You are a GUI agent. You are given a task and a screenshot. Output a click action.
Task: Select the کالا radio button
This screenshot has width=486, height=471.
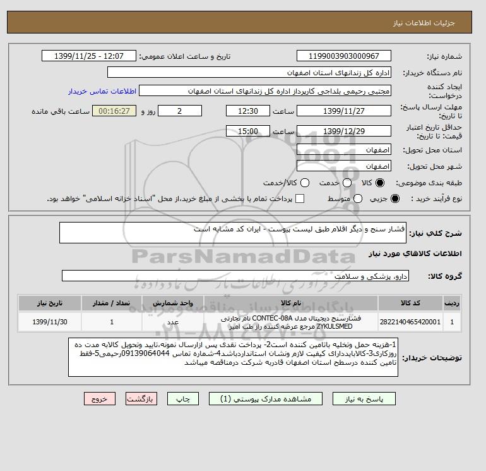pyautogui.click(x=380, y=183)
